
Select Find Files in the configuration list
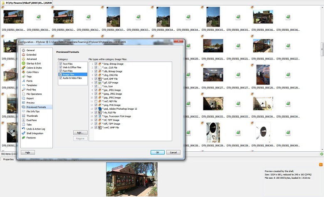pyautogui.click(x=31, y=89)
